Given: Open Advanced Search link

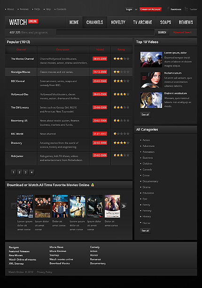Looking at the screenshot, I should tap(182, 33).
